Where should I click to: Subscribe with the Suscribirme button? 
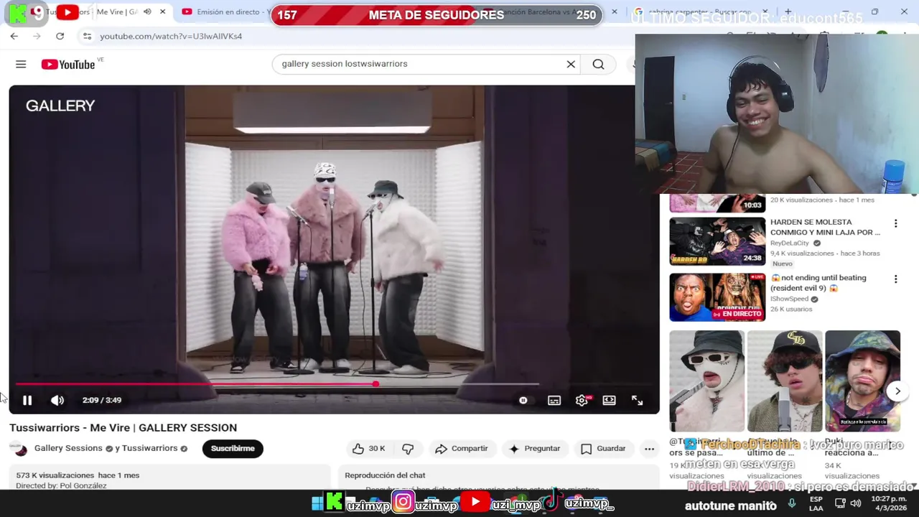click(233, 448)
